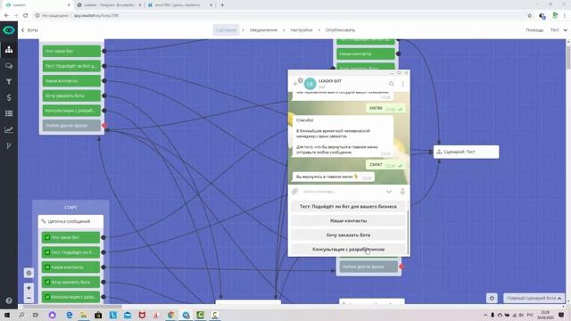Open a new browser tab
This screenshot has height=321, width=571.
(222, 5)
